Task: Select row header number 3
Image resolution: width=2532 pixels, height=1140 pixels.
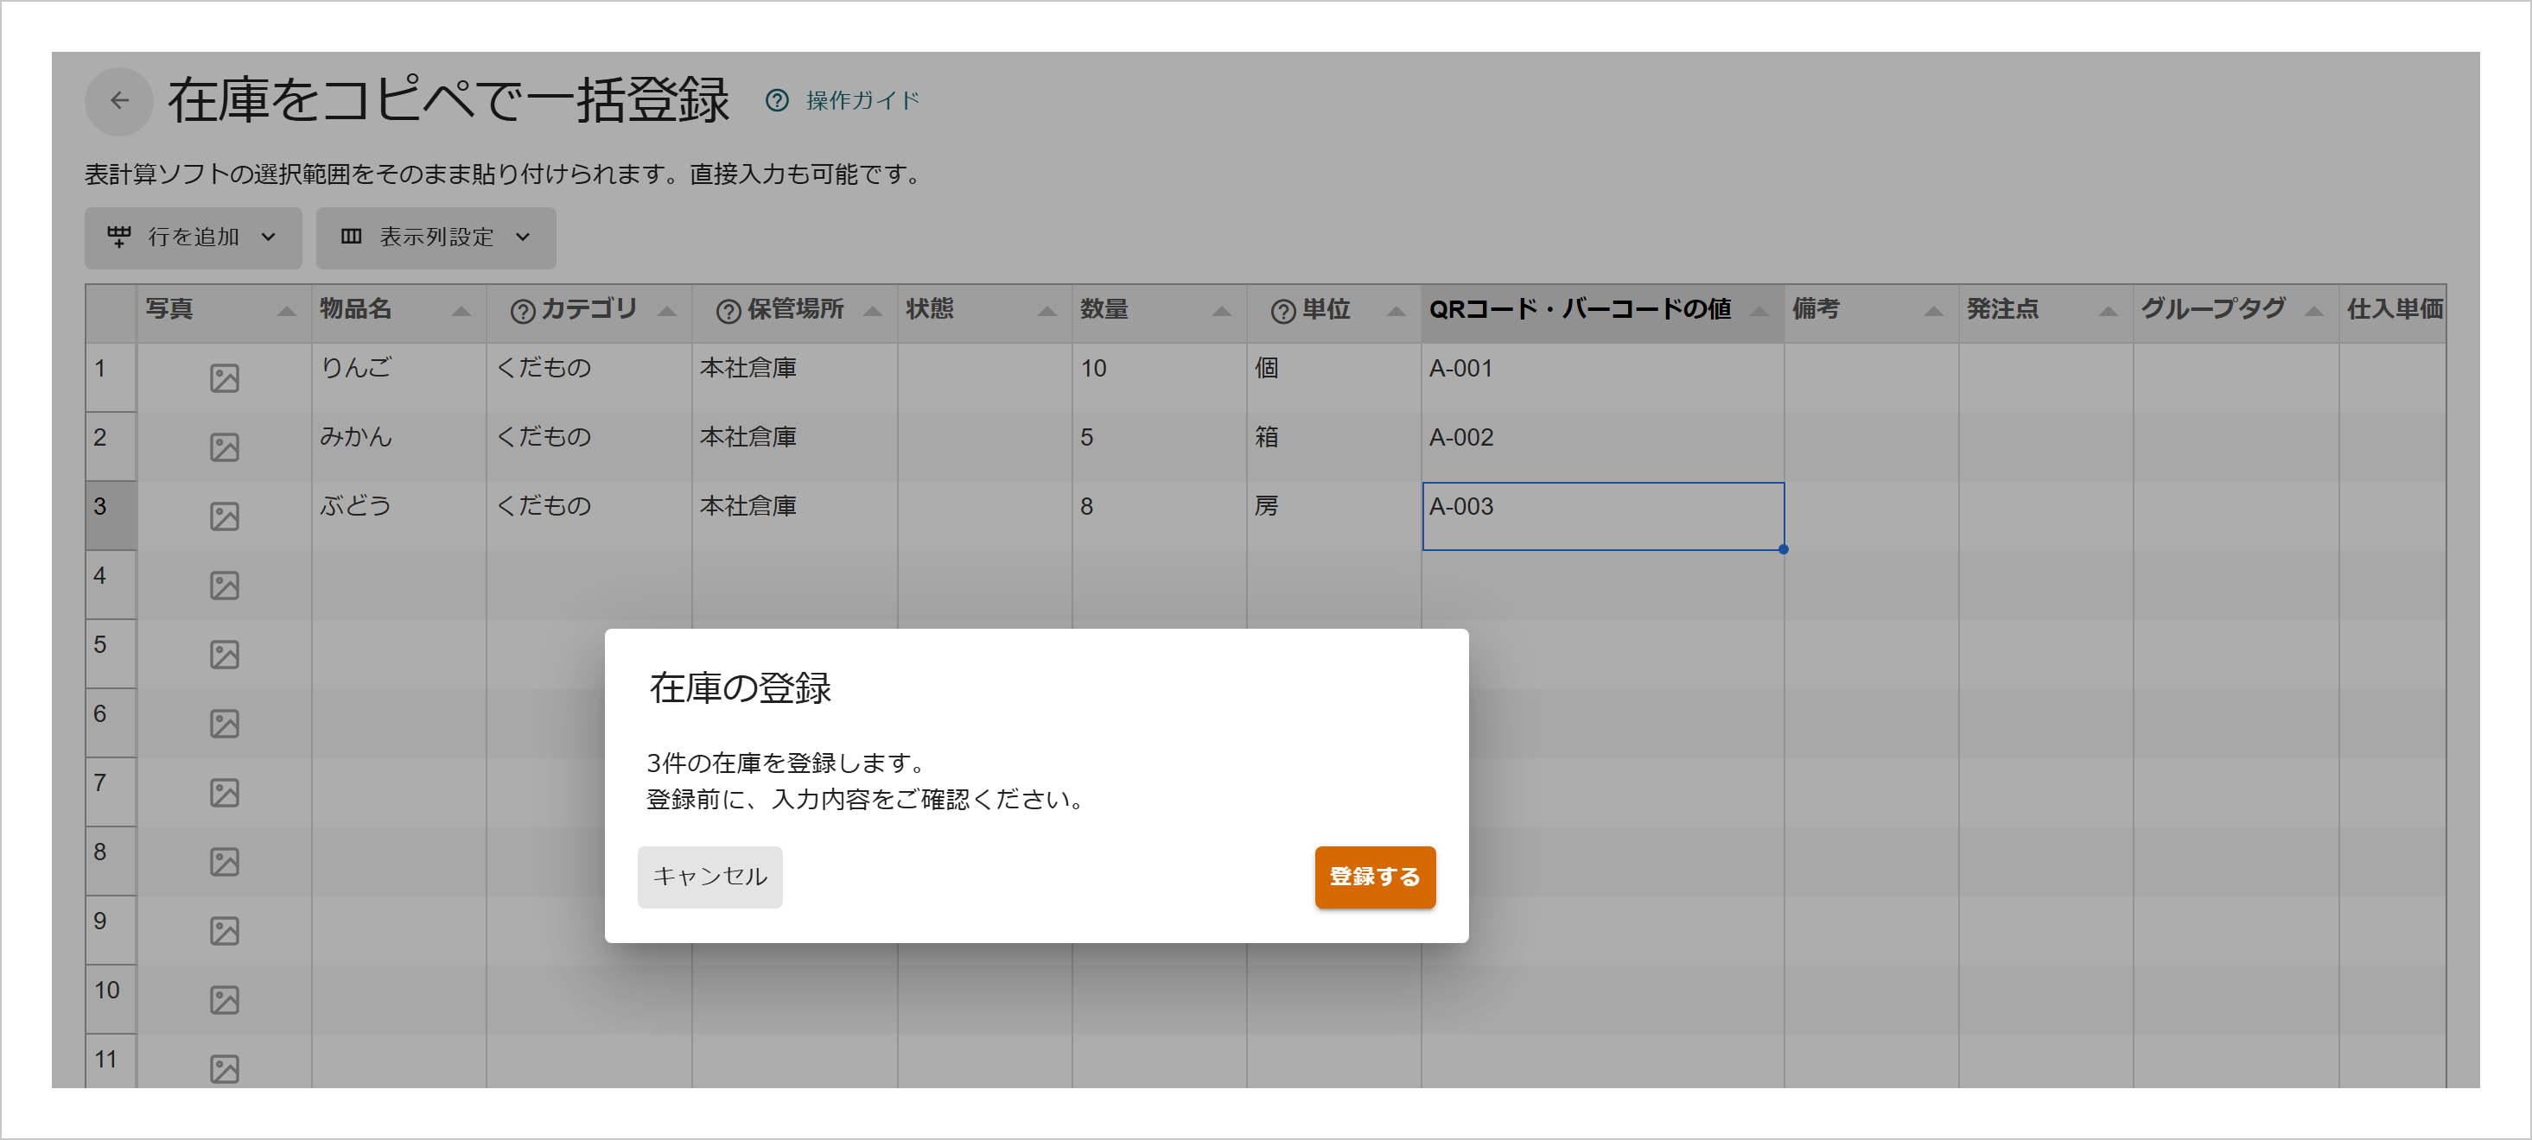Action: coord(111,516)
